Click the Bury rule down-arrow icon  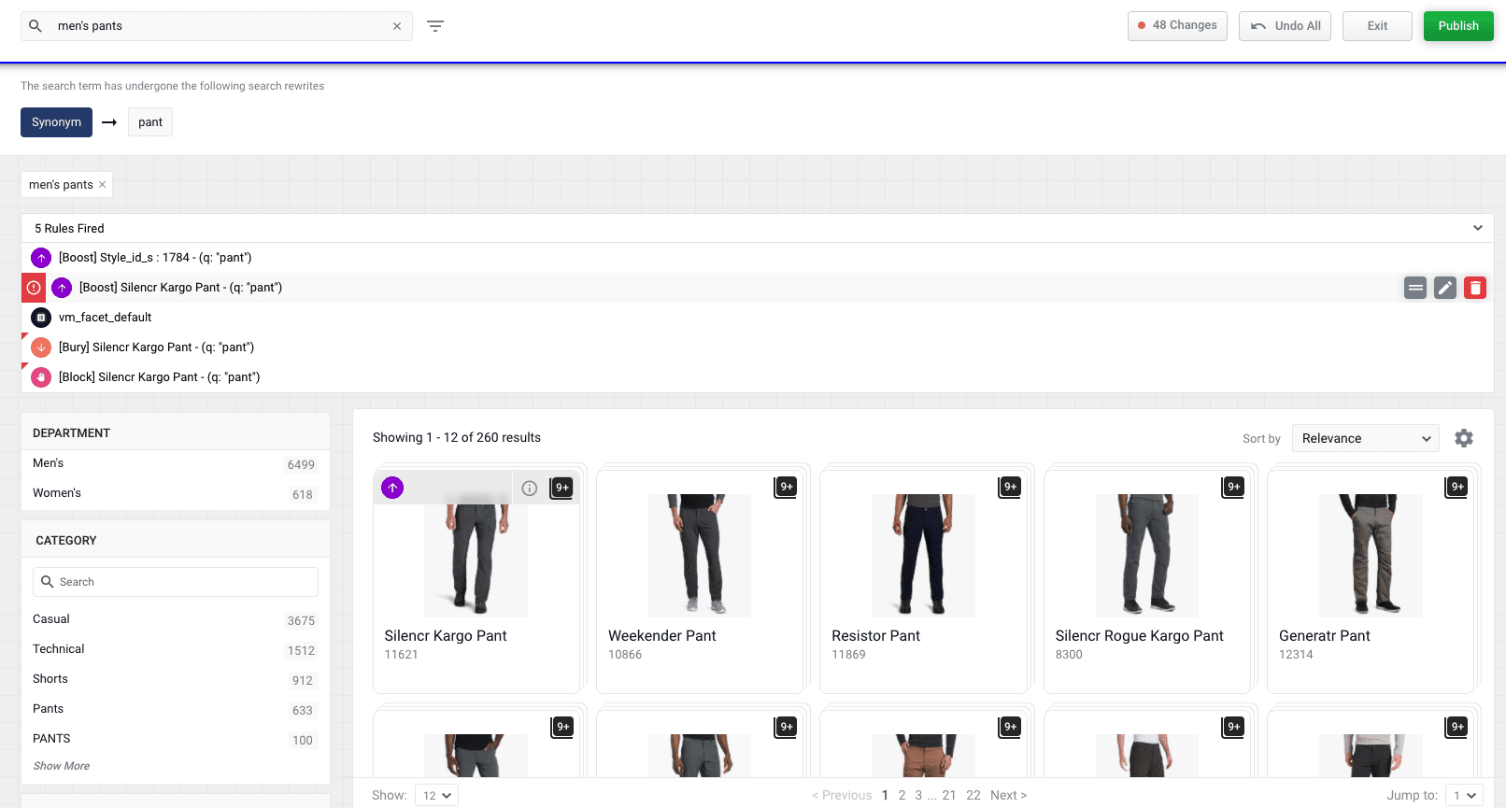pos(41,347)
